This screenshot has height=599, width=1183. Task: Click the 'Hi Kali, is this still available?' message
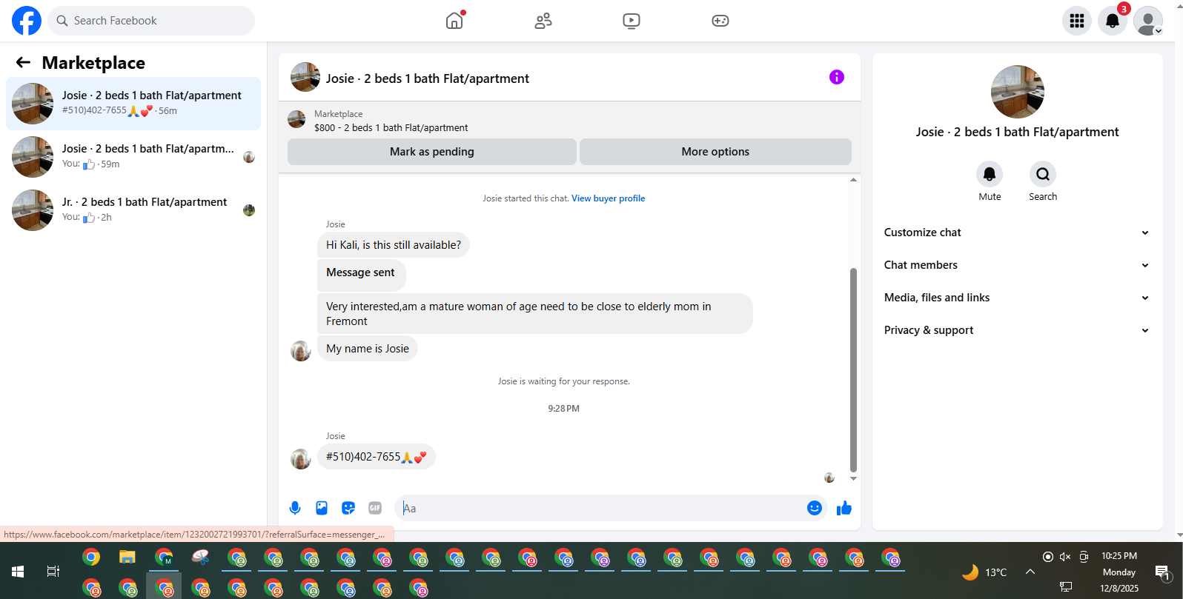[x=394, y=245]
